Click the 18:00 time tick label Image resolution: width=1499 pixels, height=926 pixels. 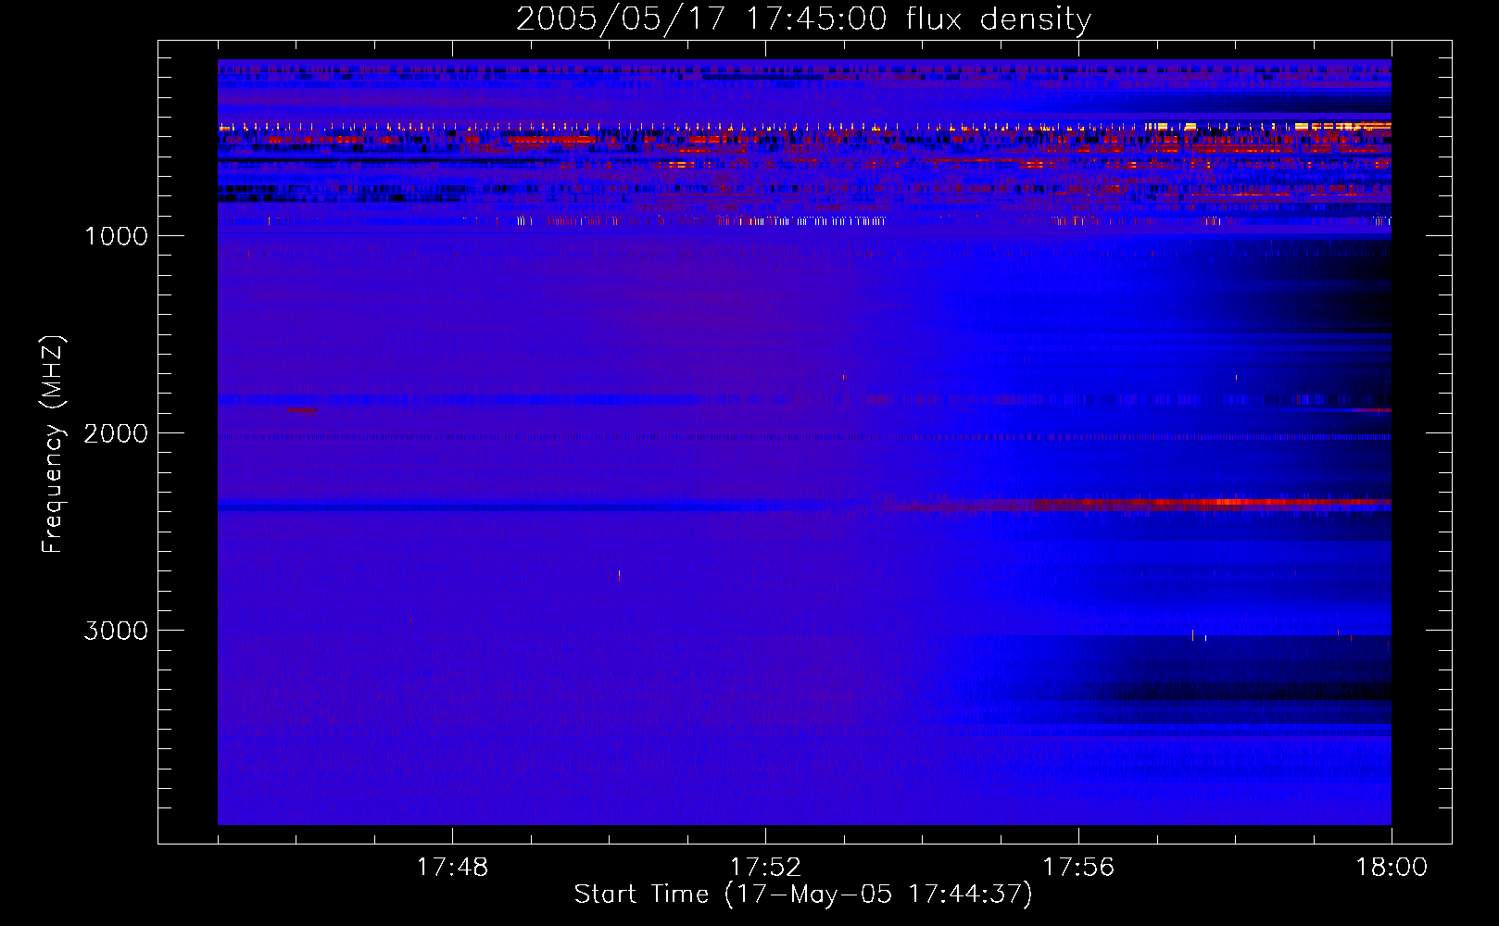pos(1392,868)
